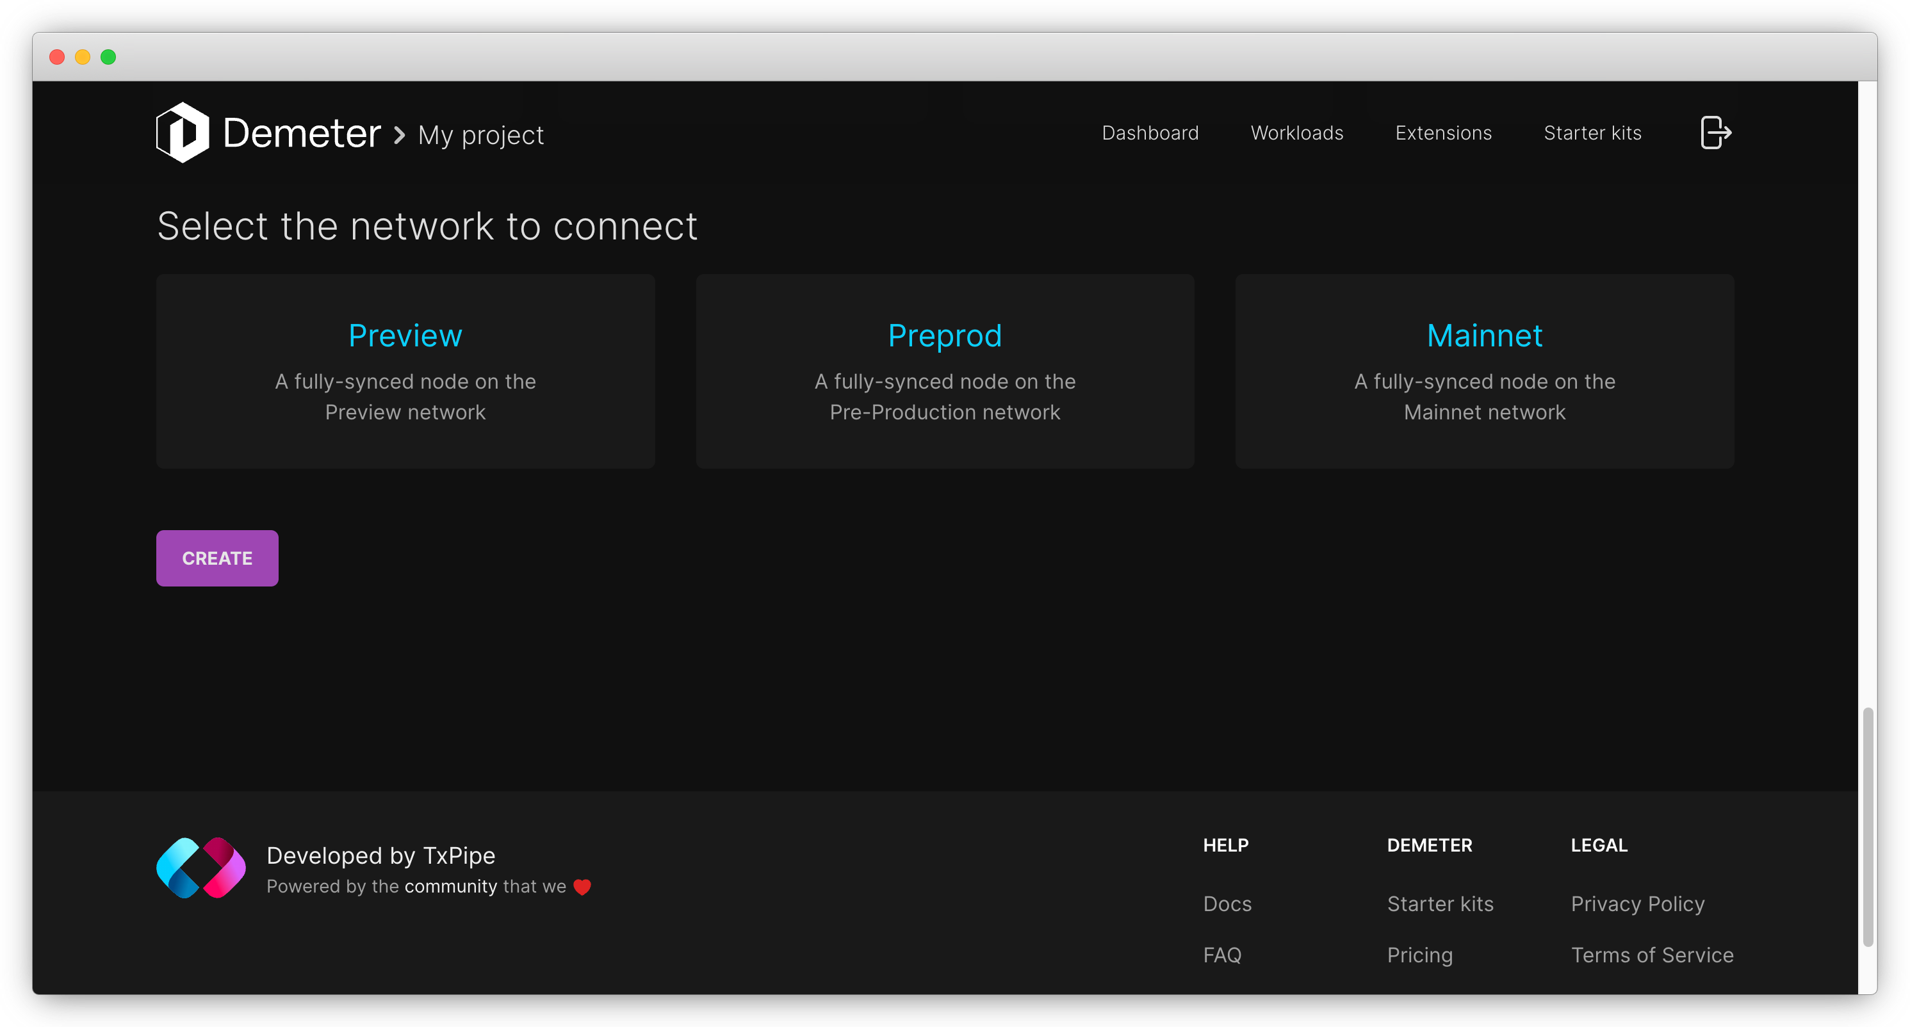This screenshot has width=1910, height=1027.
Task: Open Starter kits in the header nav
Action: (1592, 133)
